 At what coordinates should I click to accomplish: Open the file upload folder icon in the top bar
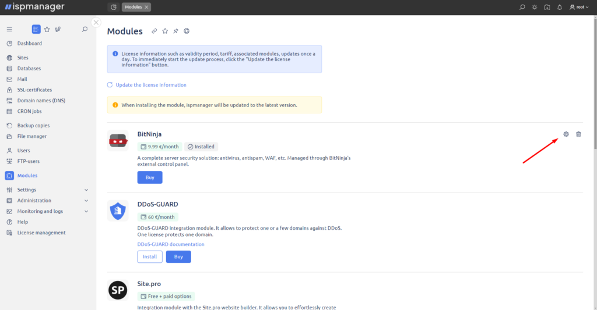(547, 7)
